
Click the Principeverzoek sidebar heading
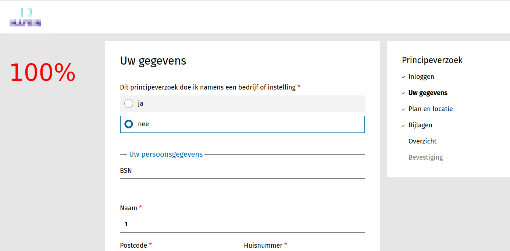(432, 60)
